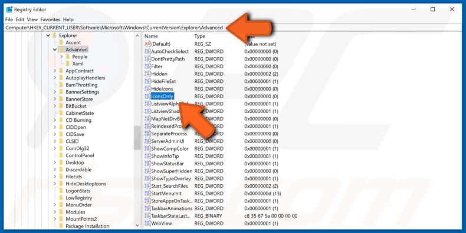The image size is (466, 233).
Task: Select the Xaml folder icon
Action: click(x=68, y=64)
